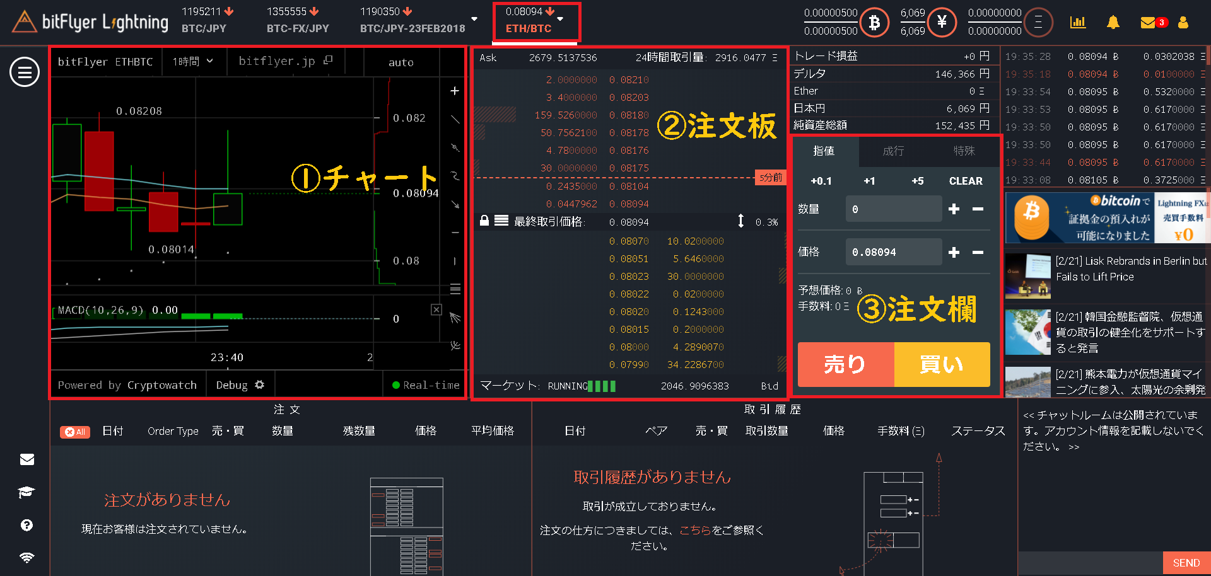Decrease 数量 with the minus stepper
Image resolution: width=1211 pixels, height=576 pixels.
pyautogui.click(x=978, y=209)
